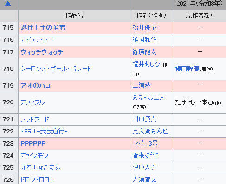
Task: Open author link 大須賀玄
Action: click(144, 180)
